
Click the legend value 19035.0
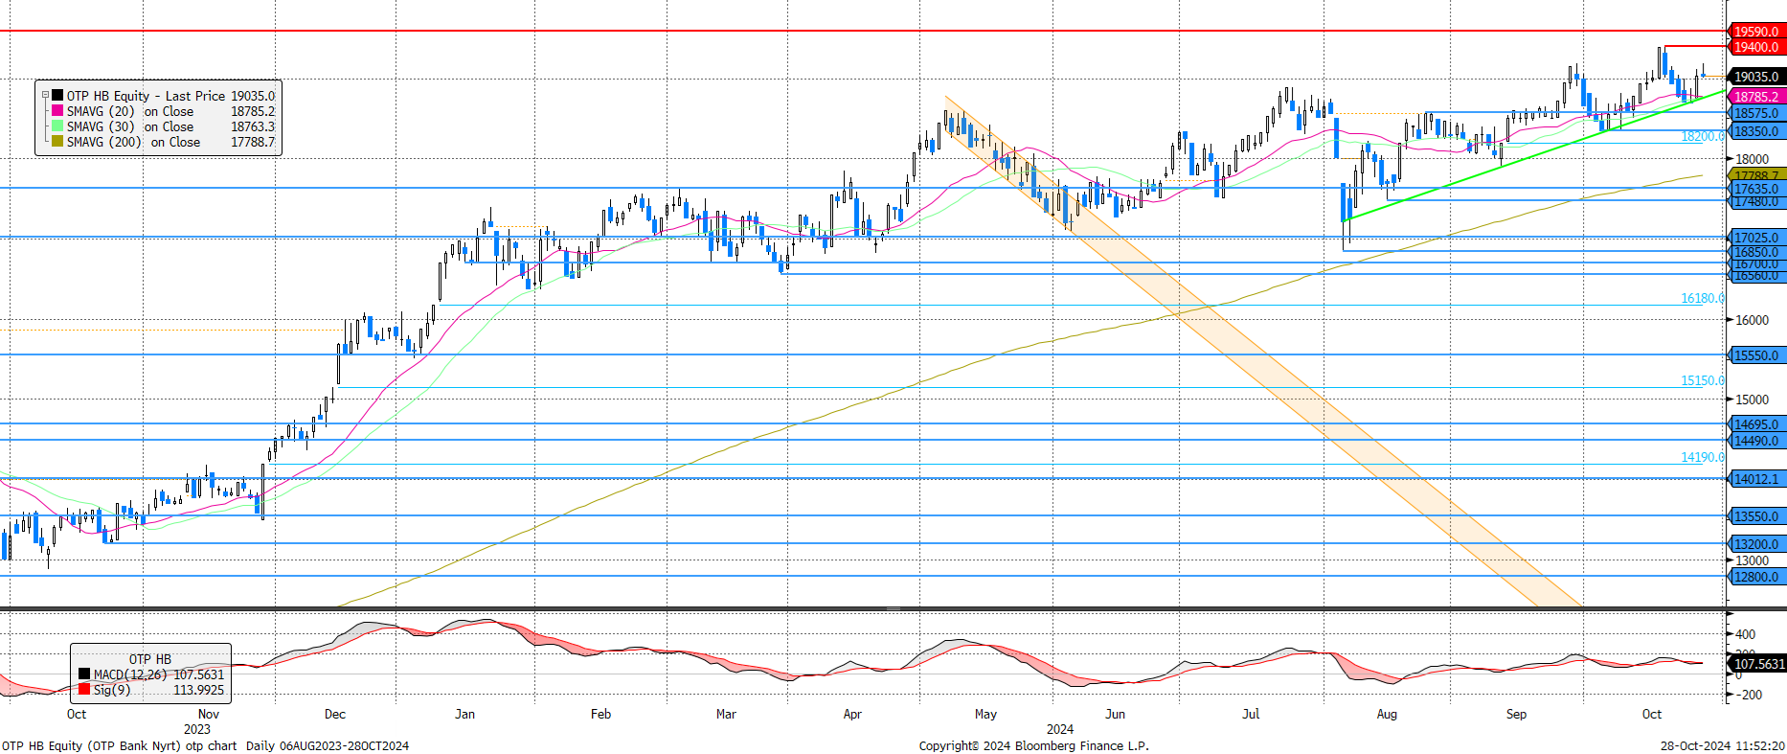[x=253, y=96]
